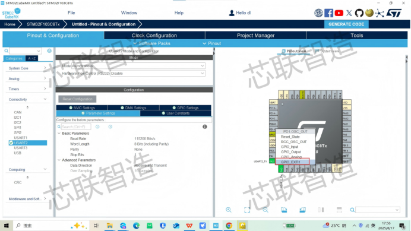Select GPIO_Output in pin menu
Screen dimensions: 411x231
[290, 152]
